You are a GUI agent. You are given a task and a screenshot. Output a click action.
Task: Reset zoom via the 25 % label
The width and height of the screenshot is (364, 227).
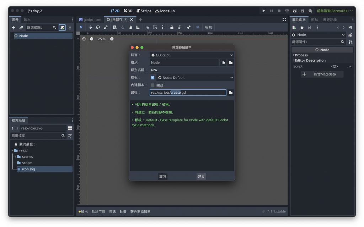coord(102,39)
